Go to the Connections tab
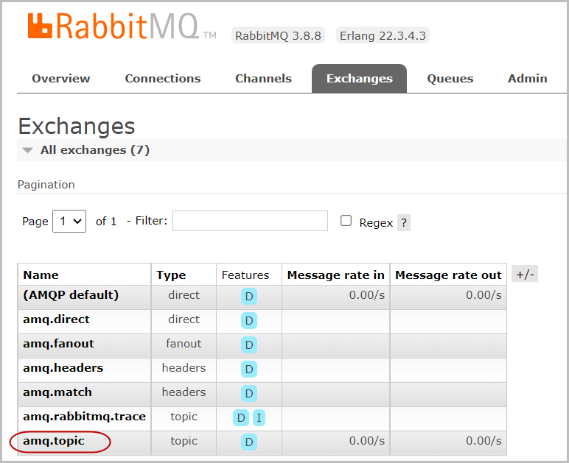 pos(162,79)
